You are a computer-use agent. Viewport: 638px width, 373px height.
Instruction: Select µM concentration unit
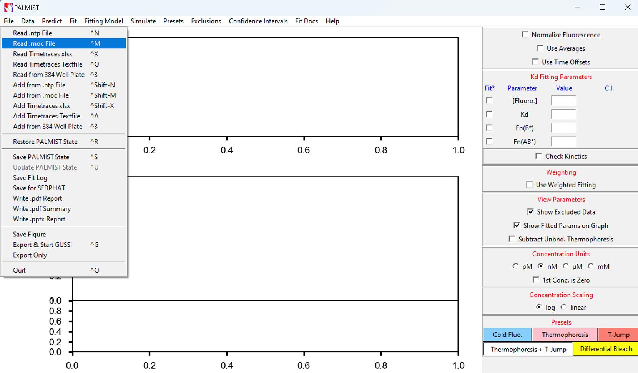point(566,266)
